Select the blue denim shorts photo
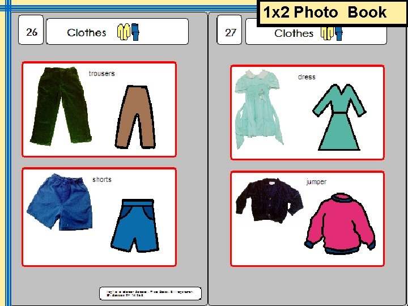 pyautogui.click(x=59, y=202)
